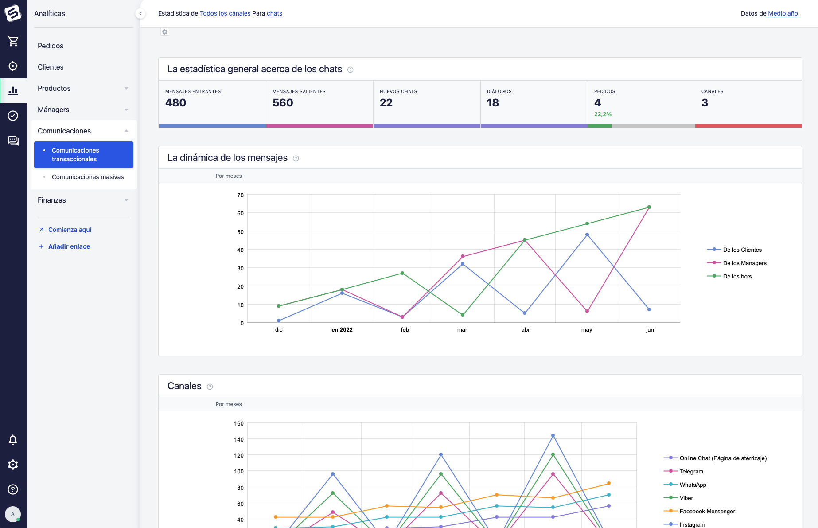This screenshot has height=528, width=818.
Task: Open the chats speech bubble icon
Action: click(13, 141)
